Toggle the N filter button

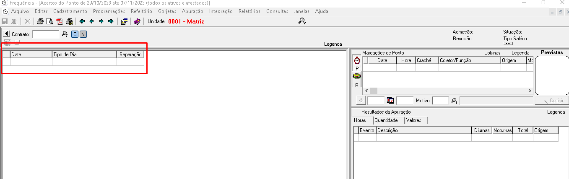click(x=83, y=34)
